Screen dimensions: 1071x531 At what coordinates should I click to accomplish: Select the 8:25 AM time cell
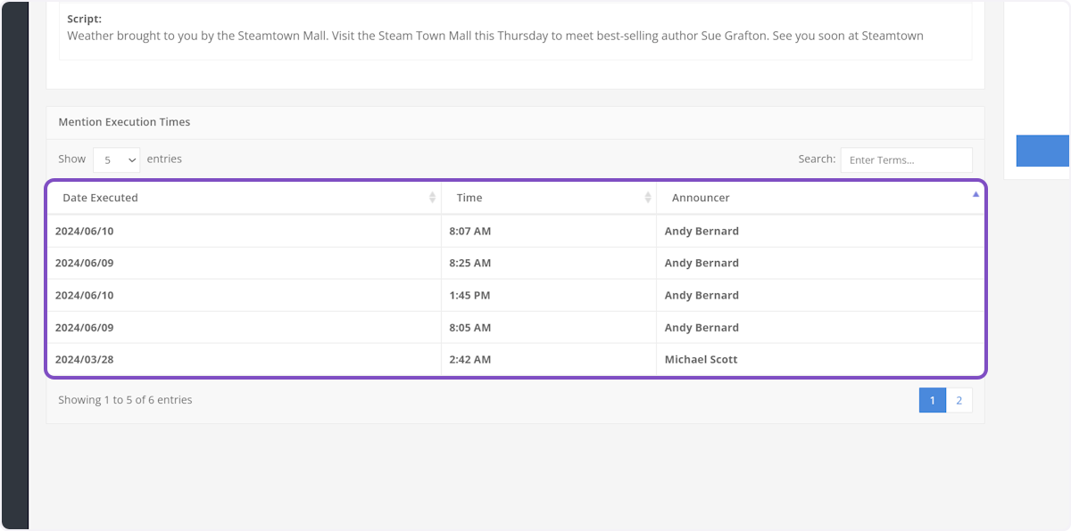click(469, 264)
